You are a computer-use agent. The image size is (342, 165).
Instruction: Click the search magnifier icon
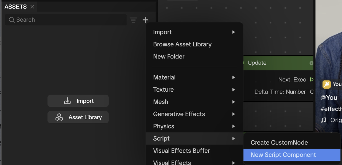tap(11, 20)
